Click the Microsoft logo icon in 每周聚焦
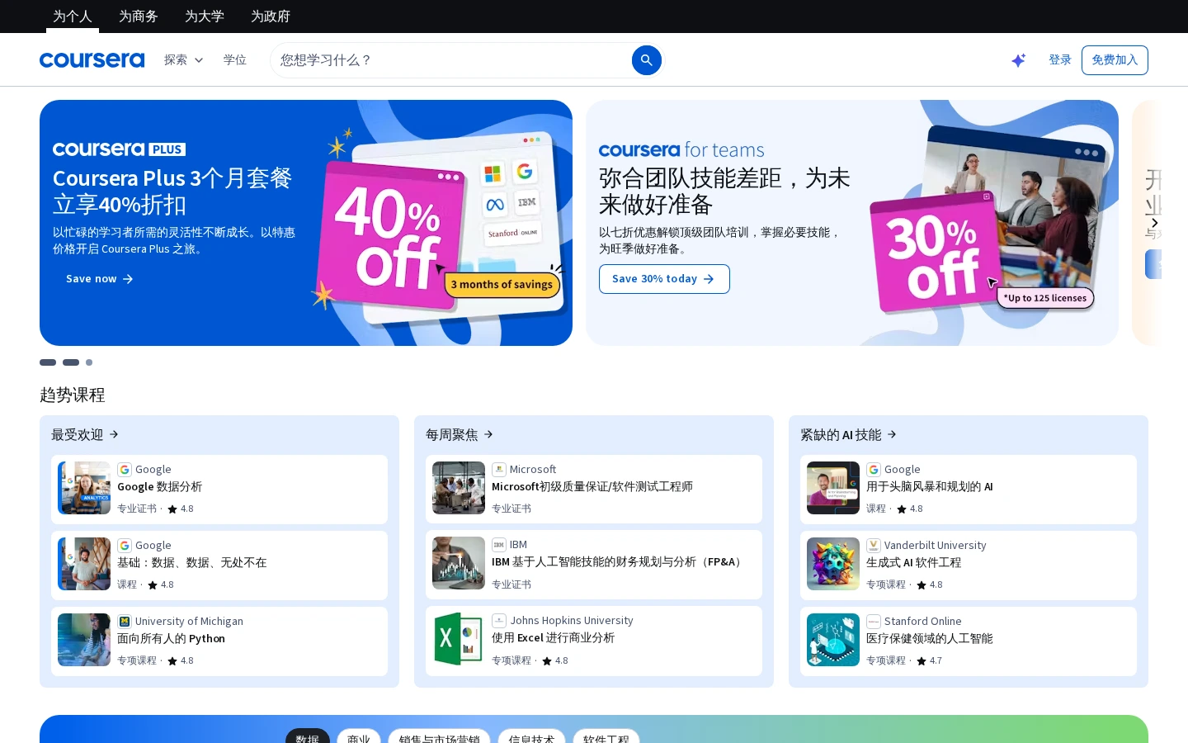The image size is (1188, 743). [x=499, y=470]
